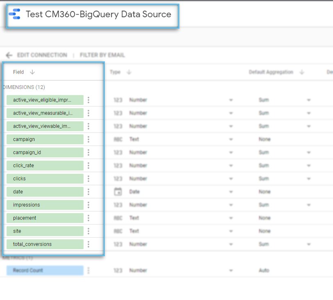Click the None aggregation in date row
This screenshot has height=300, width=333.
point(265,192)
